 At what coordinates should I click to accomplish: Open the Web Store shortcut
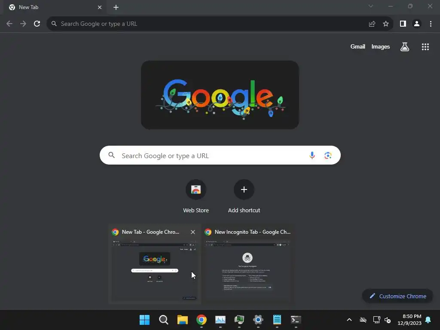196,196
